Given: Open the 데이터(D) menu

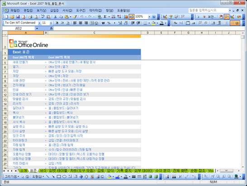Looking at the screenshot, I should coord(95,10).
